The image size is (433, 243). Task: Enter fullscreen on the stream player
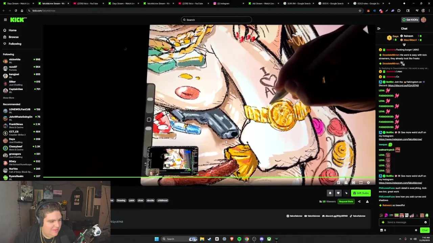[361, 183]
